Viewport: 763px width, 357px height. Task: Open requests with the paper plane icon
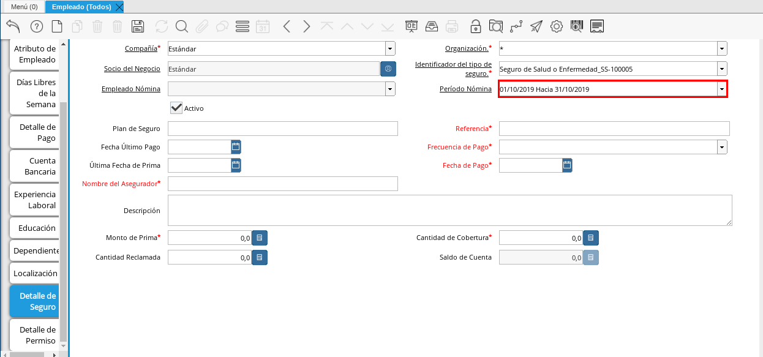(x=536, y=26)
